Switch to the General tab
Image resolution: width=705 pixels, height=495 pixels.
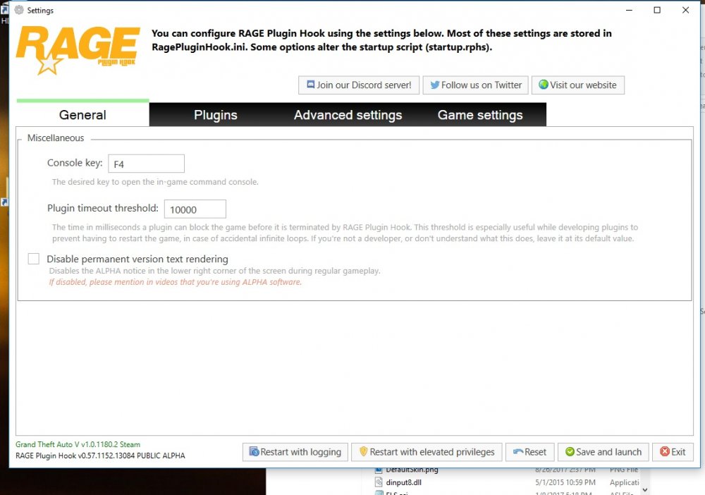[x=82, y=115]
